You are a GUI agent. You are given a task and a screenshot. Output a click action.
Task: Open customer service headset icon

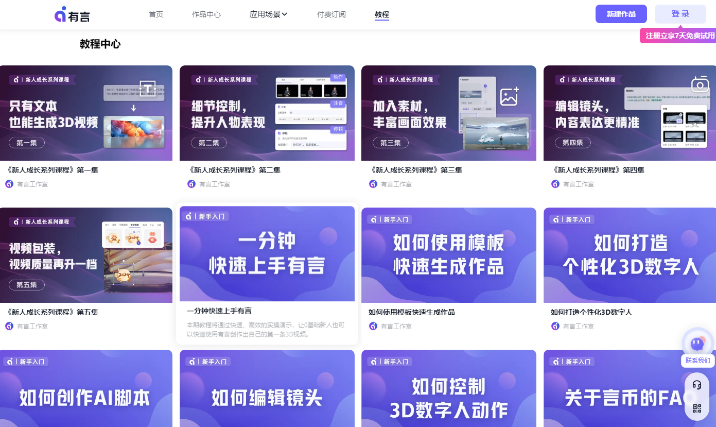[x=697, y=385]
